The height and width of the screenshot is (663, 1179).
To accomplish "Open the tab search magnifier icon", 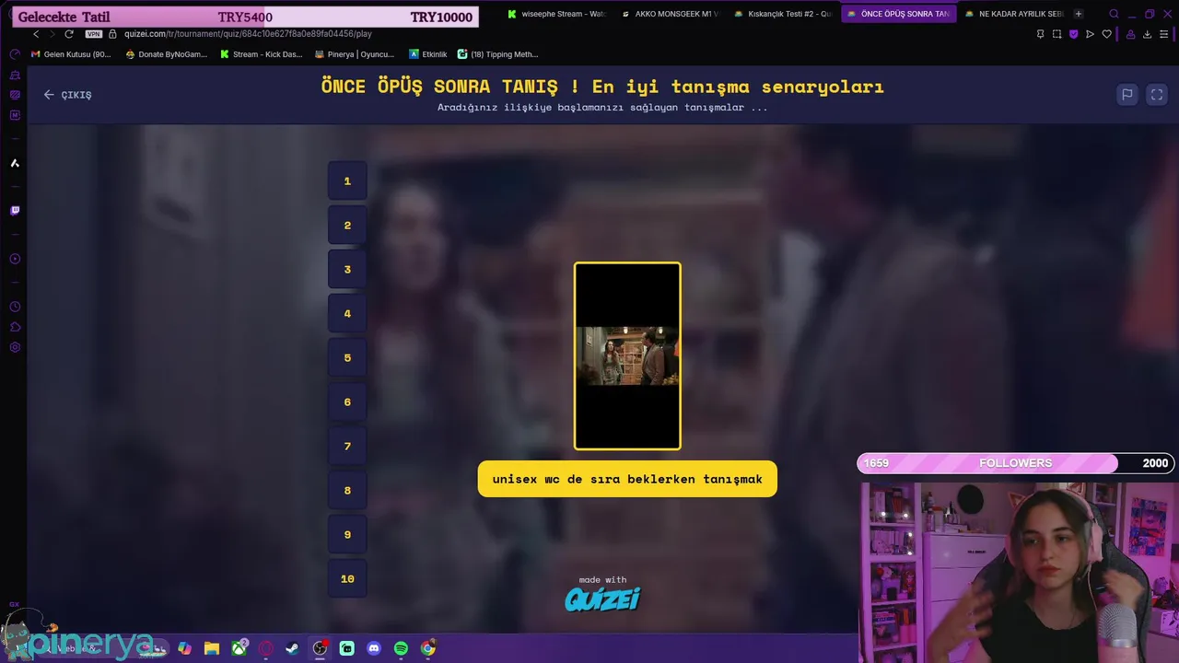I will point(1114,14).
